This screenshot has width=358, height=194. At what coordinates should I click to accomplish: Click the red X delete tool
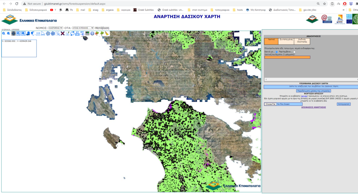click(63, 34)
